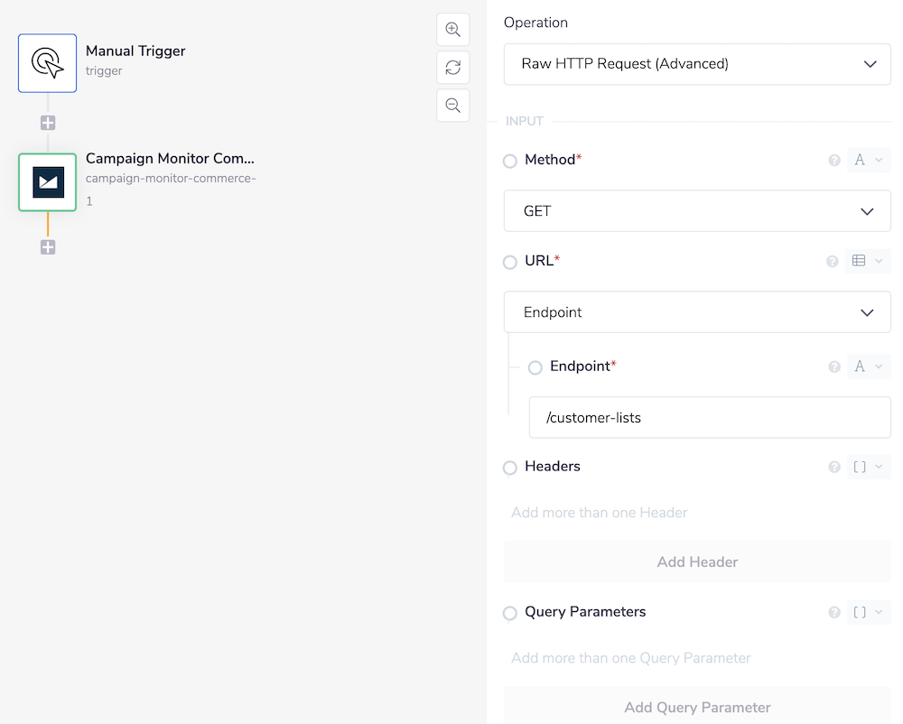Click the Add Header button
The image size is (903, 724).
(697, 562)
